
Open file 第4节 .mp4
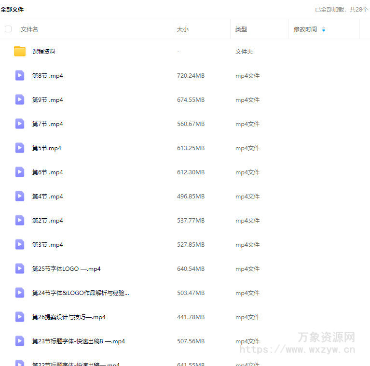pos(47,197)
